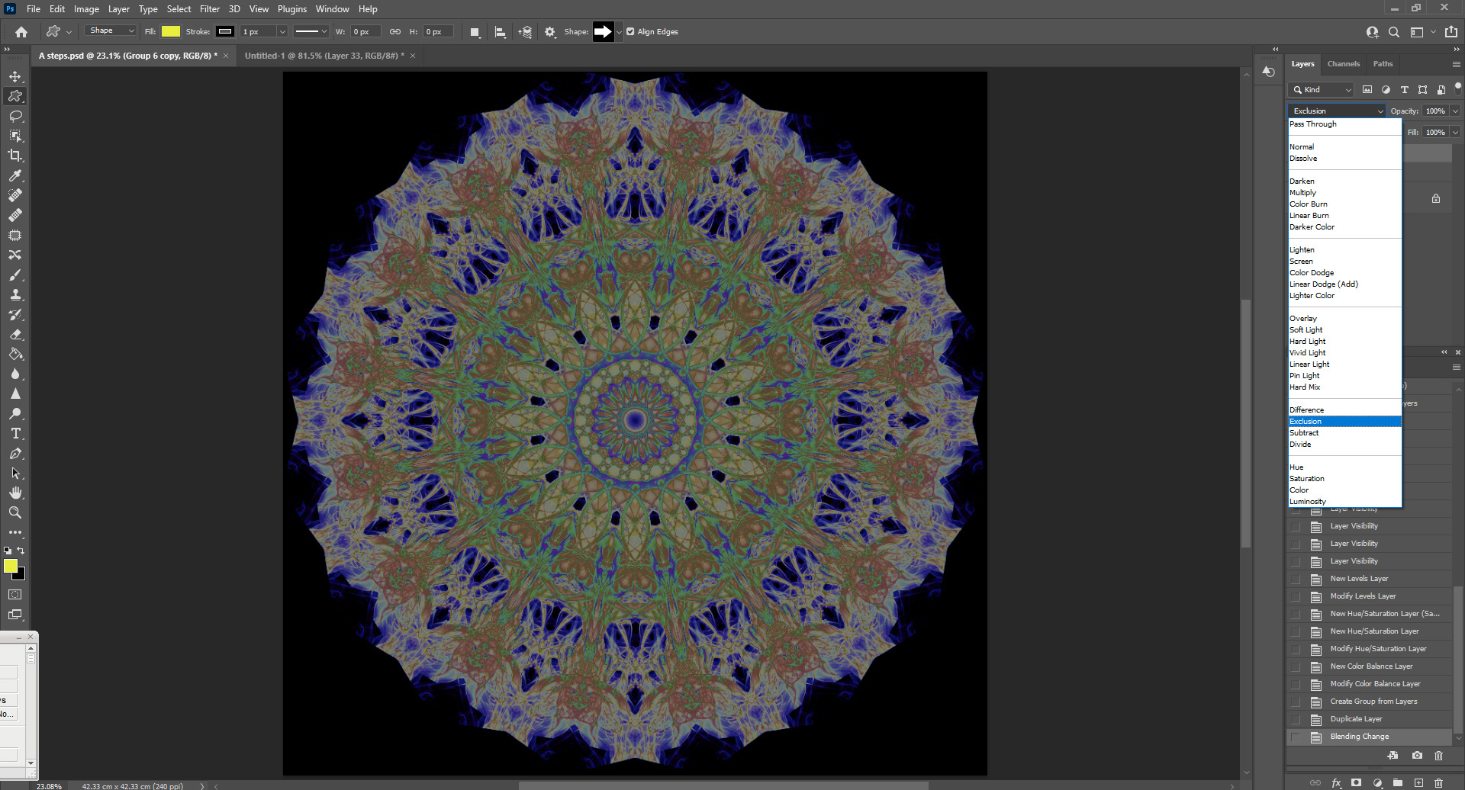Toggle pixel layers filter icon
This screenshot has width=1465, height=790.
[1367, 90]
